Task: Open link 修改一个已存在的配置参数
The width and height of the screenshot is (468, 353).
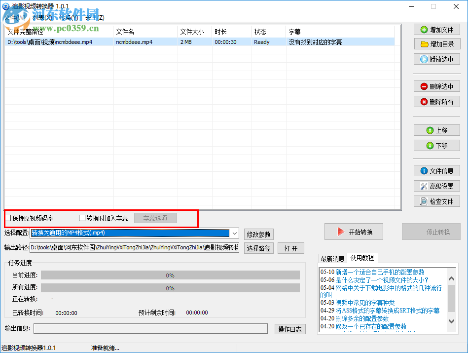Action: [371, 326]
